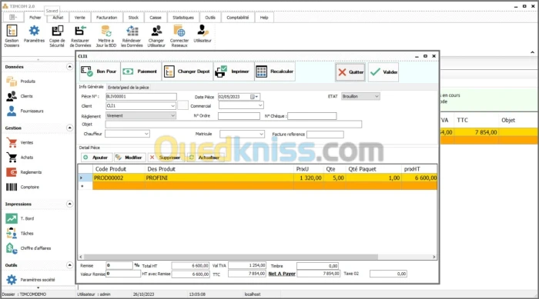The width and height of the screenshot is (539, 299).
Task: Open the Caisse ribbon tab
Action: [x=156, y=18]
